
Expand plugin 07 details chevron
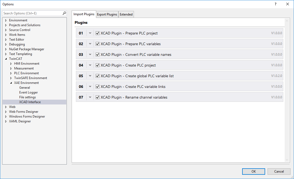tap(90, 97)
